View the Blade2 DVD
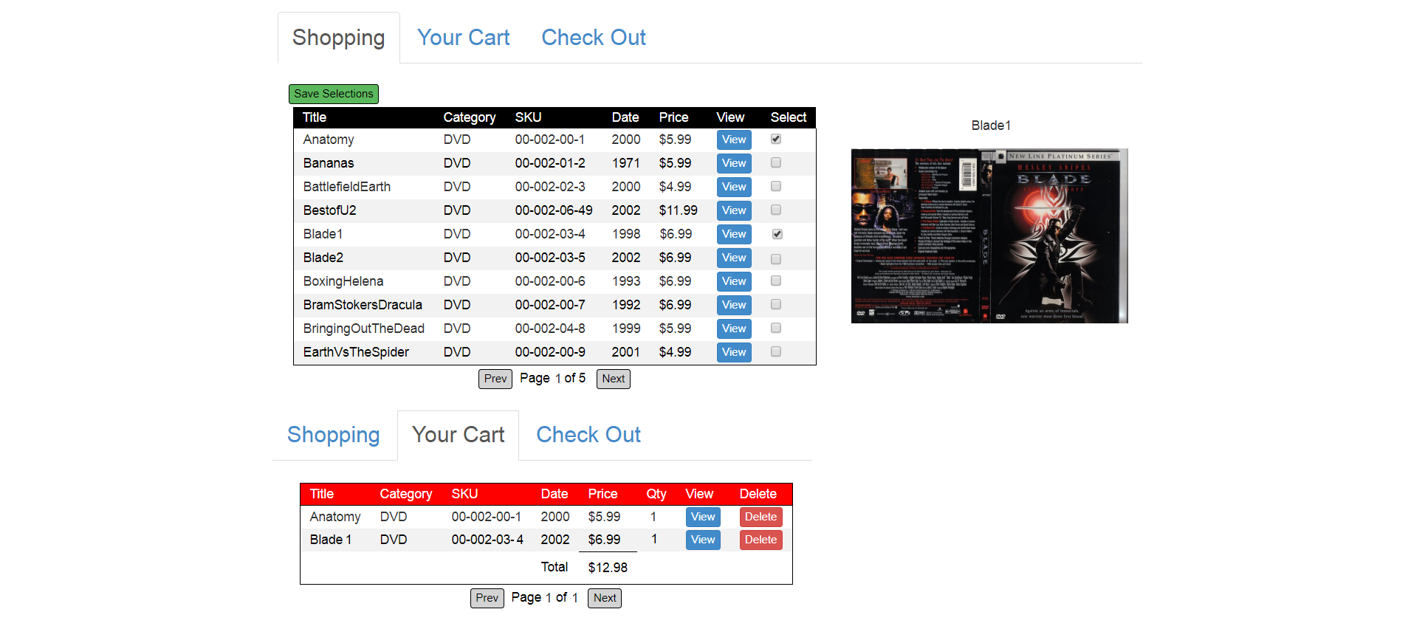Screen dimensions: 1411x643 tap(734, 258)
